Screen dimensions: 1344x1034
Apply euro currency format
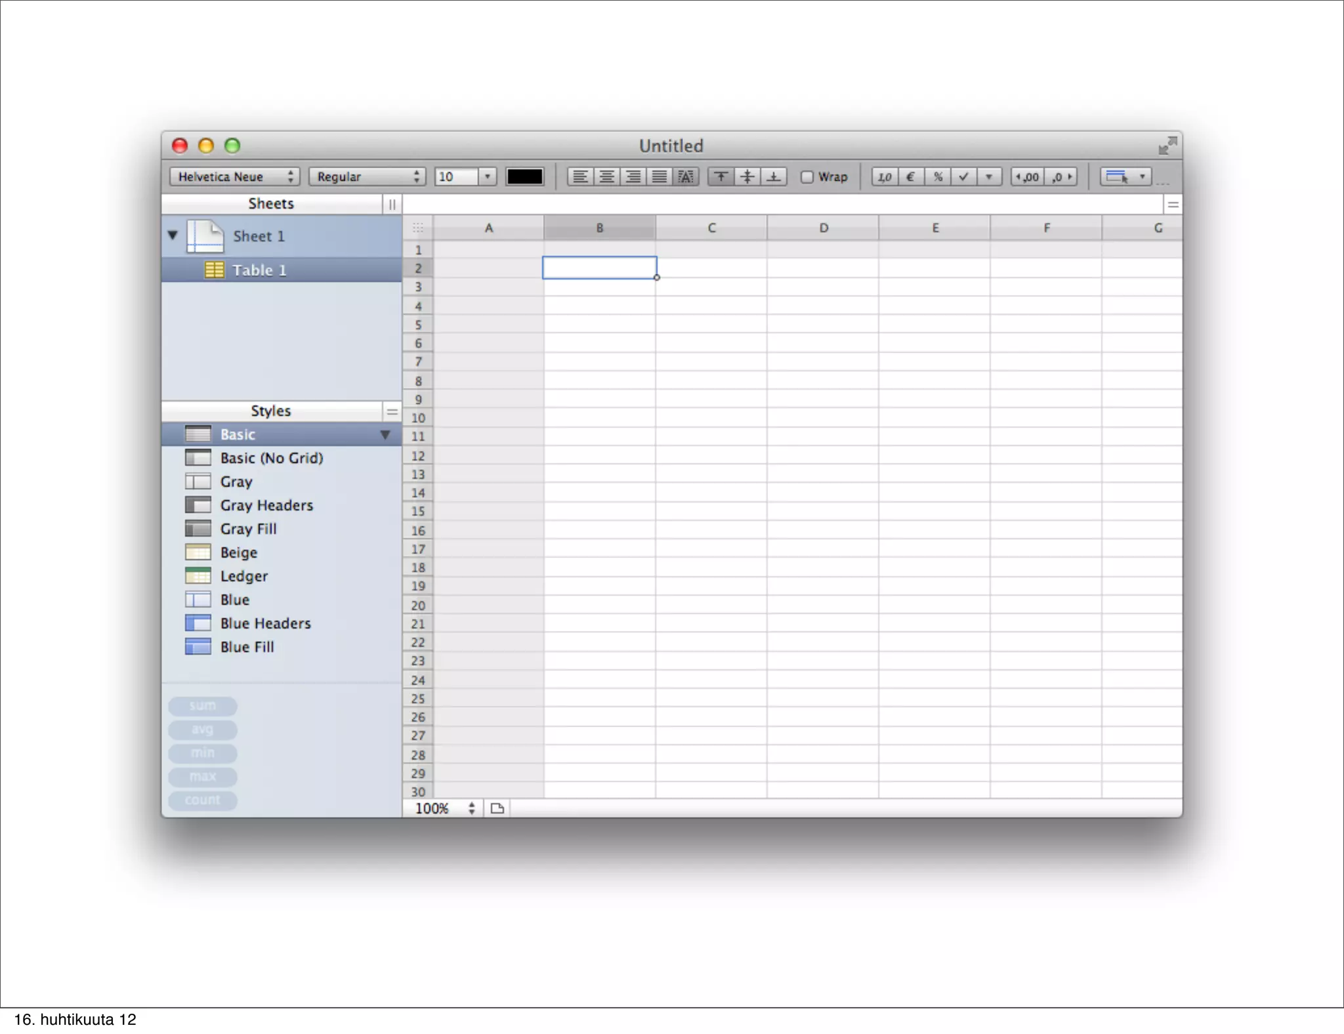[x=911, y=176]
